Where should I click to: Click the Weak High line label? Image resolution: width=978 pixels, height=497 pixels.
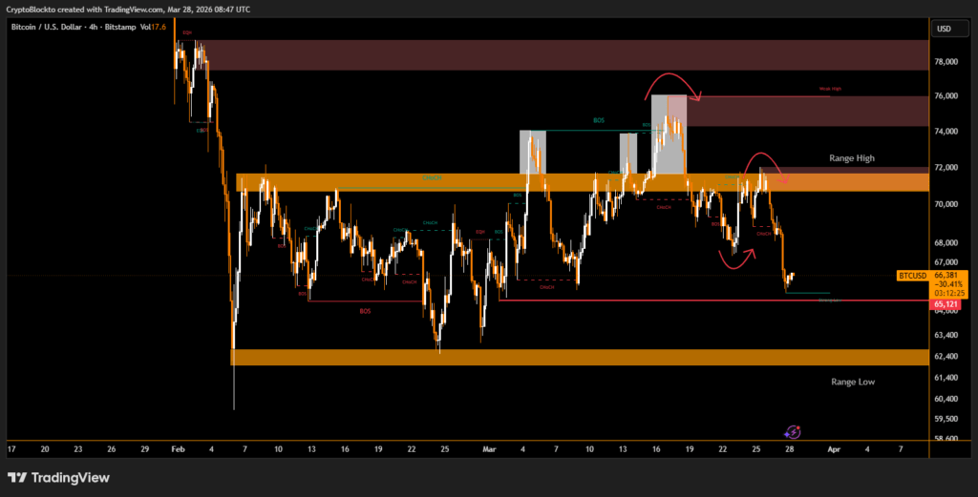830,90
